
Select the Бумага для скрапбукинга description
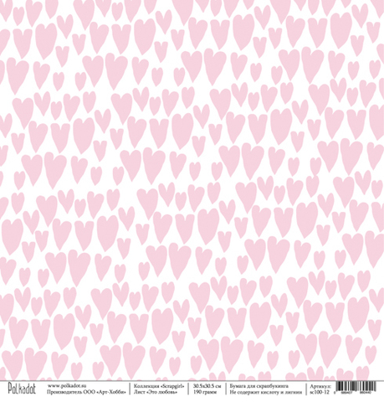[259, 386]
